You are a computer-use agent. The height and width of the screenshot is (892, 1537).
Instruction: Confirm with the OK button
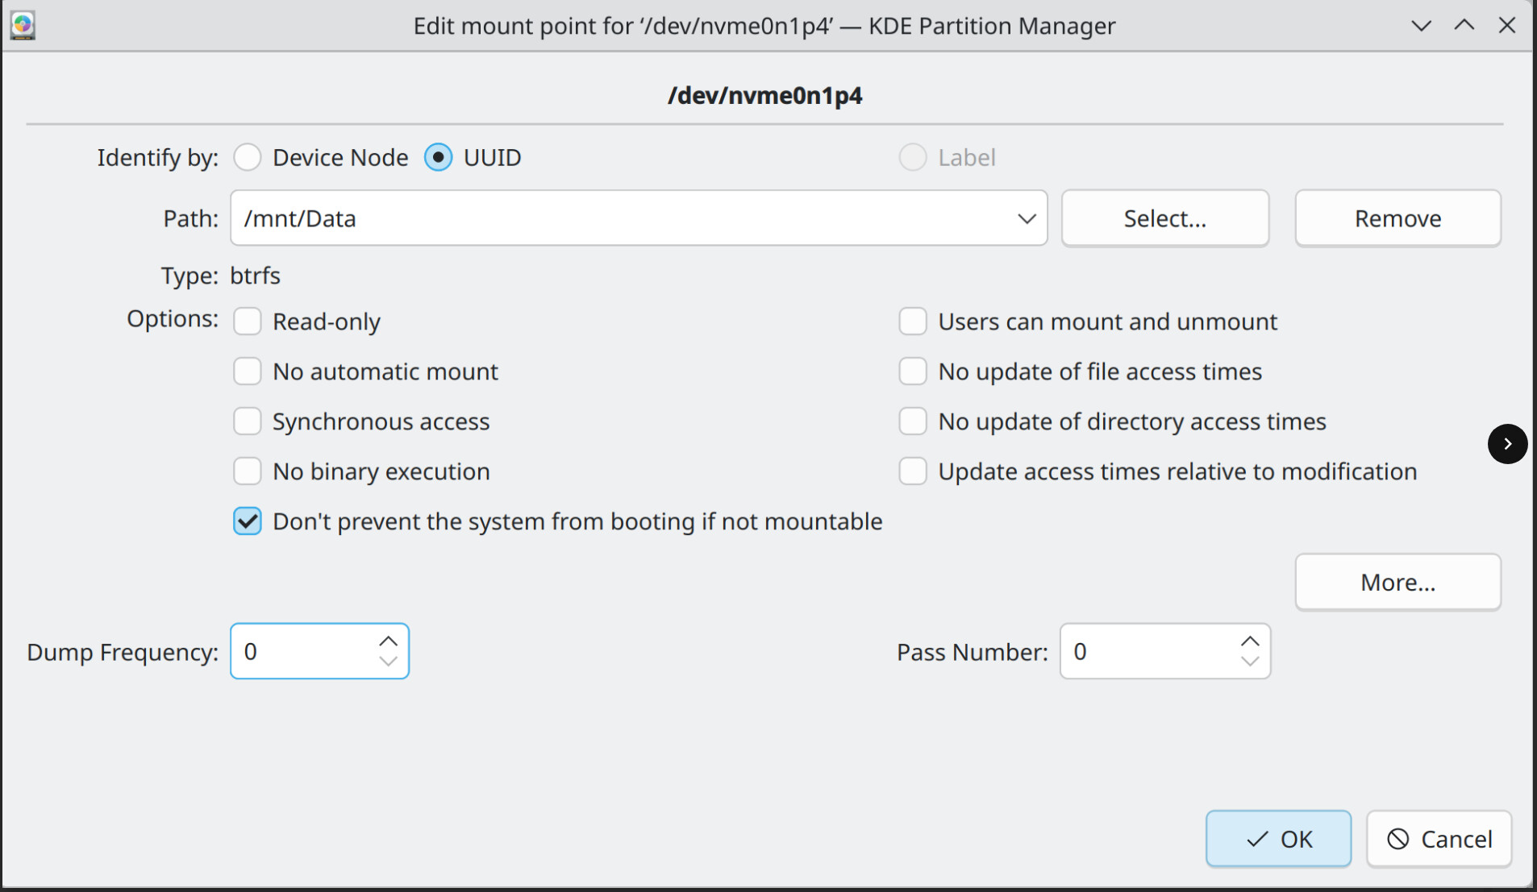pos(1277,839)
